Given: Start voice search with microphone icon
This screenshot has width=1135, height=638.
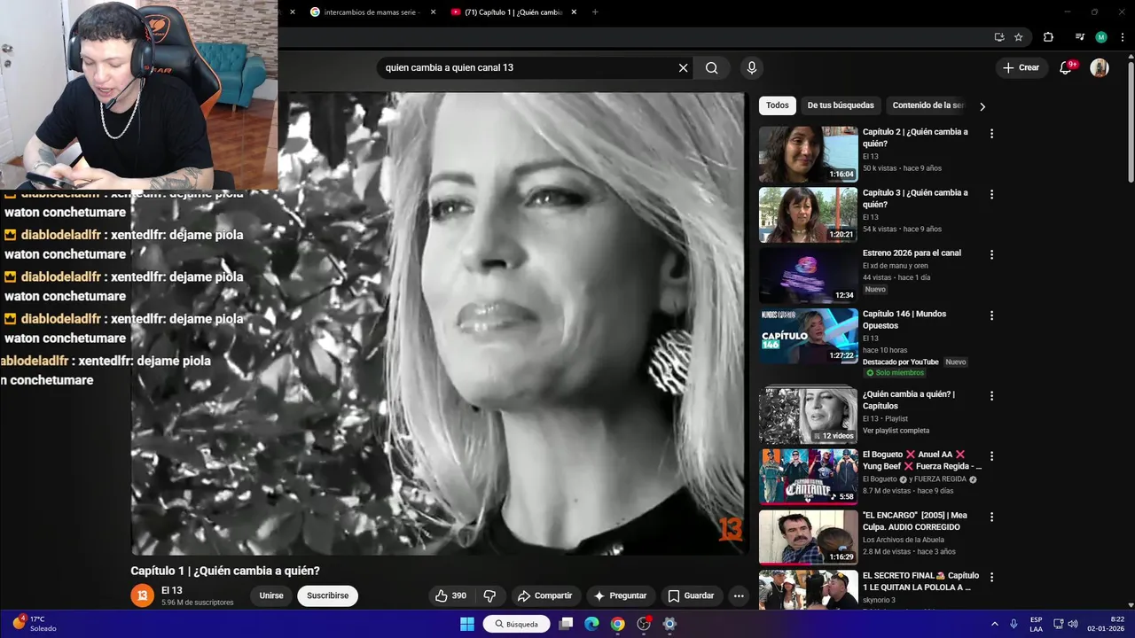Looking at the screenshot, I should click(752, 67).
